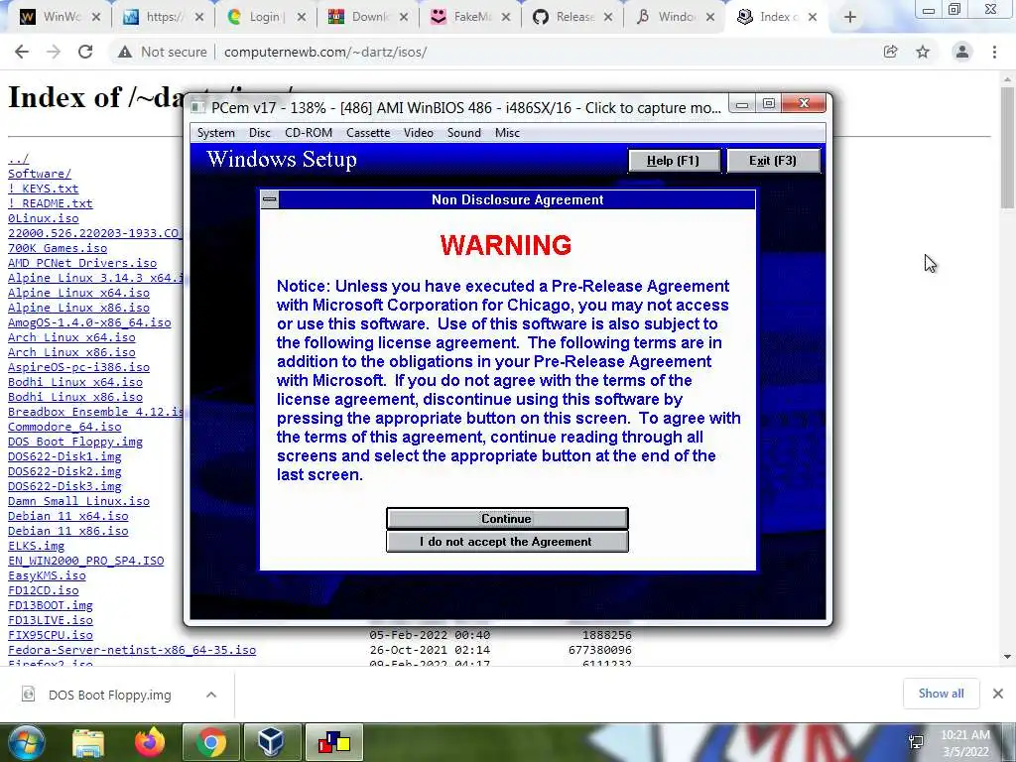
Task: Launch Firefox from the taskbar
Action: coord(150,742)
